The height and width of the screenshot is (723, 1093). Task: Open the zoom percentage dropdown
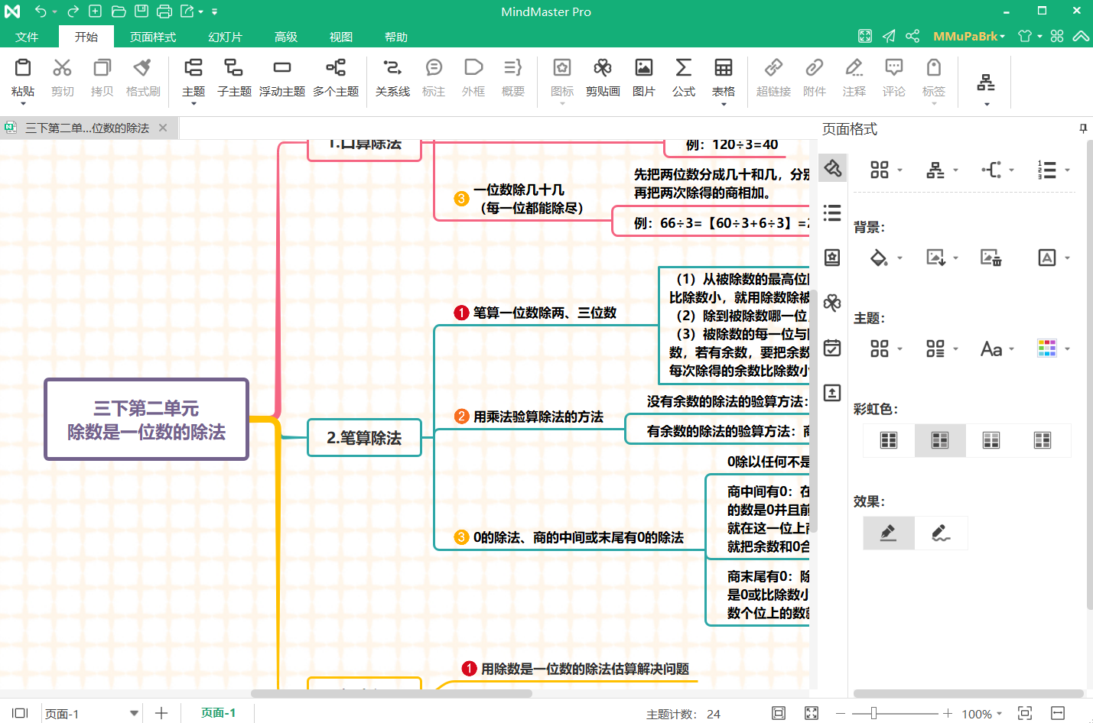click(x=999, y=714)
